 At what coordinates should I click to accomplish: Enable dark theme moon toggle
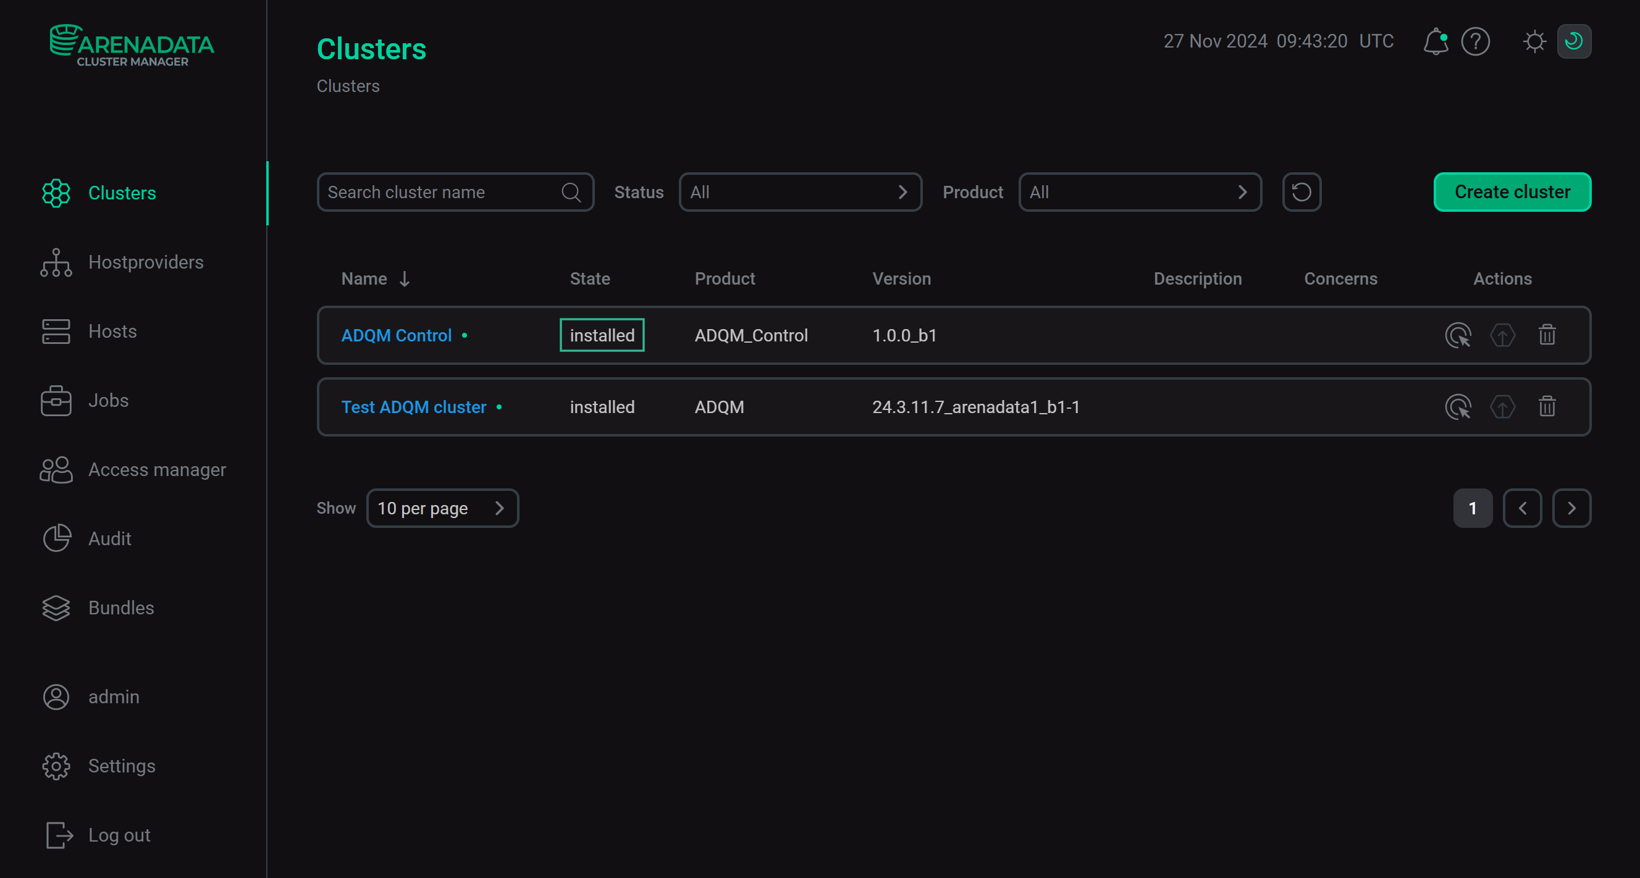click(1574, 41)
